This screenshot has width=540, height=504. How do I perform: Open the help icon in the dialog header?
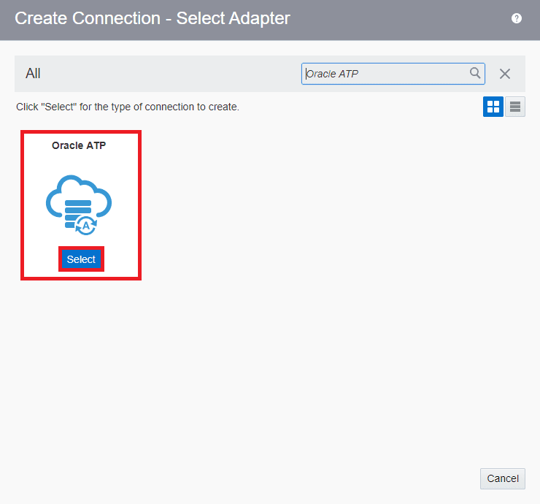pyautogui.click(x=516, y=18)
